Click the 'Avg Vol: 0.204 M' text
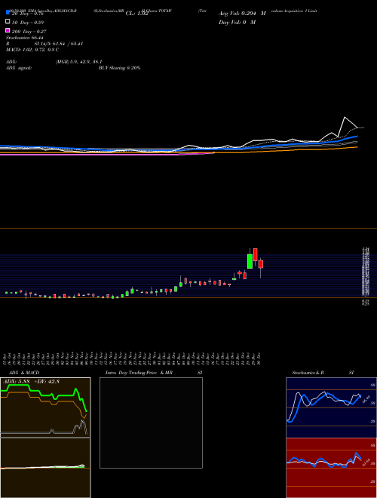 (242, 14)
